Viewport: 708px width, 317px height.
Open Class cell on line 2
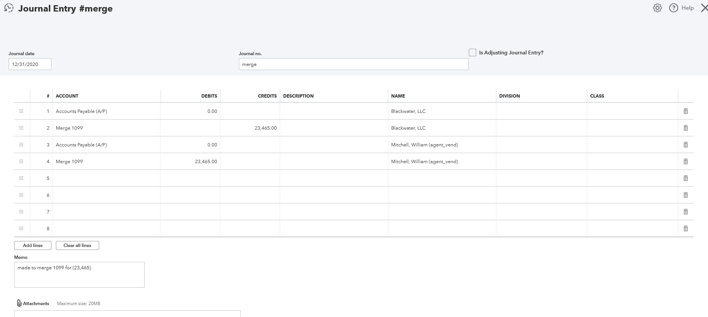click(632, 128)
